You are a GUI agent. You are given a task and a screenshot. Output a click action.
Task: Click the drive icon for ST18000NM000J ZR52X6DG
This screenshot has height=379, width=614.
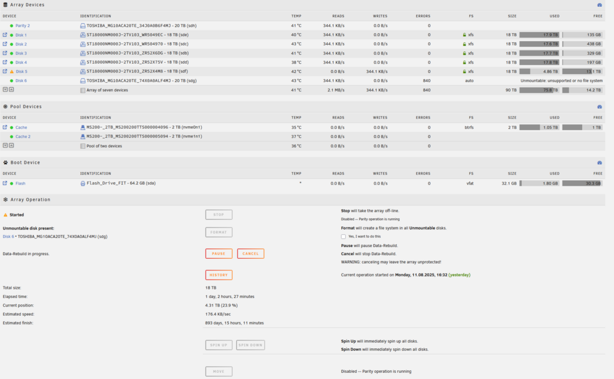coord(83,53)
